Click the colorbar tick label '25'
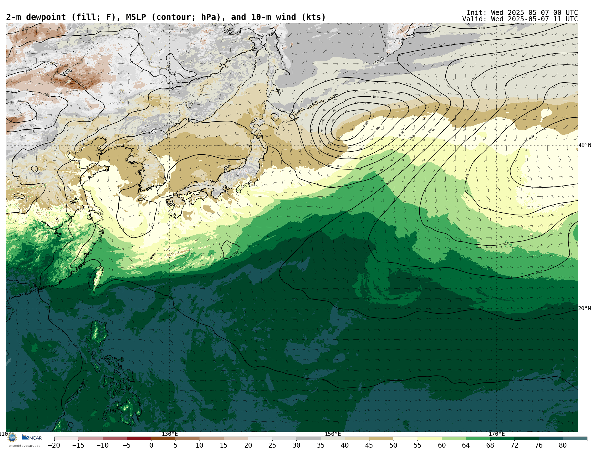 [x=272, y=445]
